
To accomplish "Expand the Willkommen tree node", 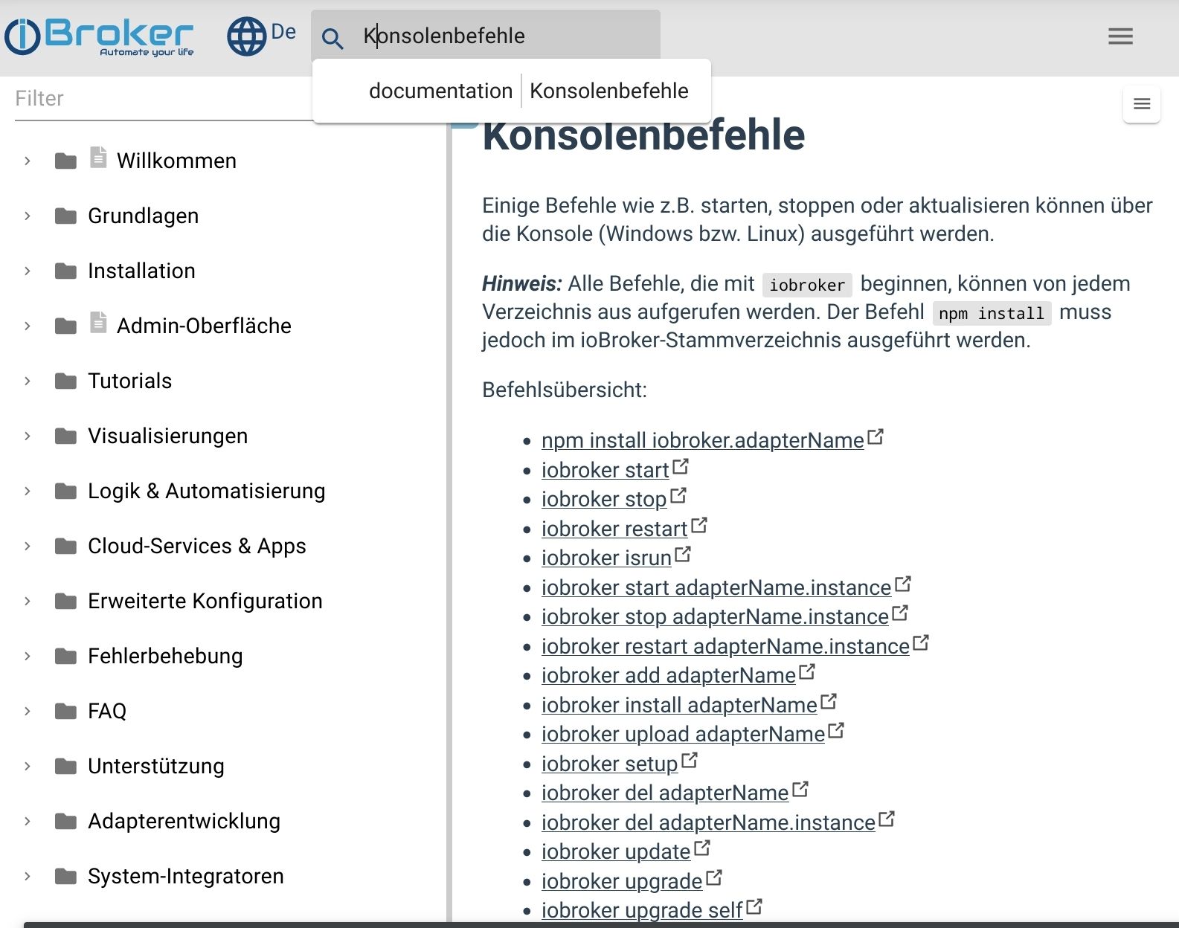I will (28, 161).
